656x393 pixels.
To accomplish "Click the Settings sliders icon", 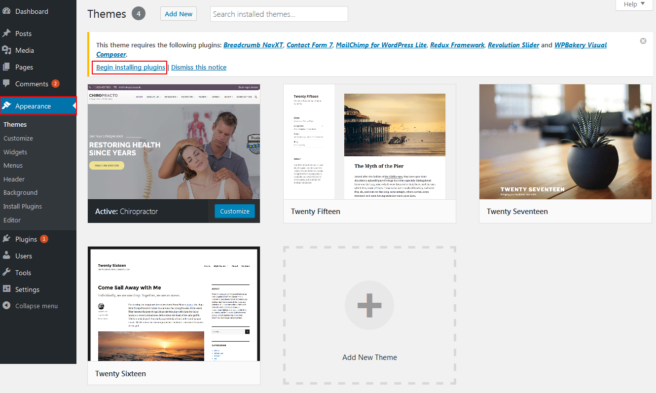I will [x=6, y=289].
